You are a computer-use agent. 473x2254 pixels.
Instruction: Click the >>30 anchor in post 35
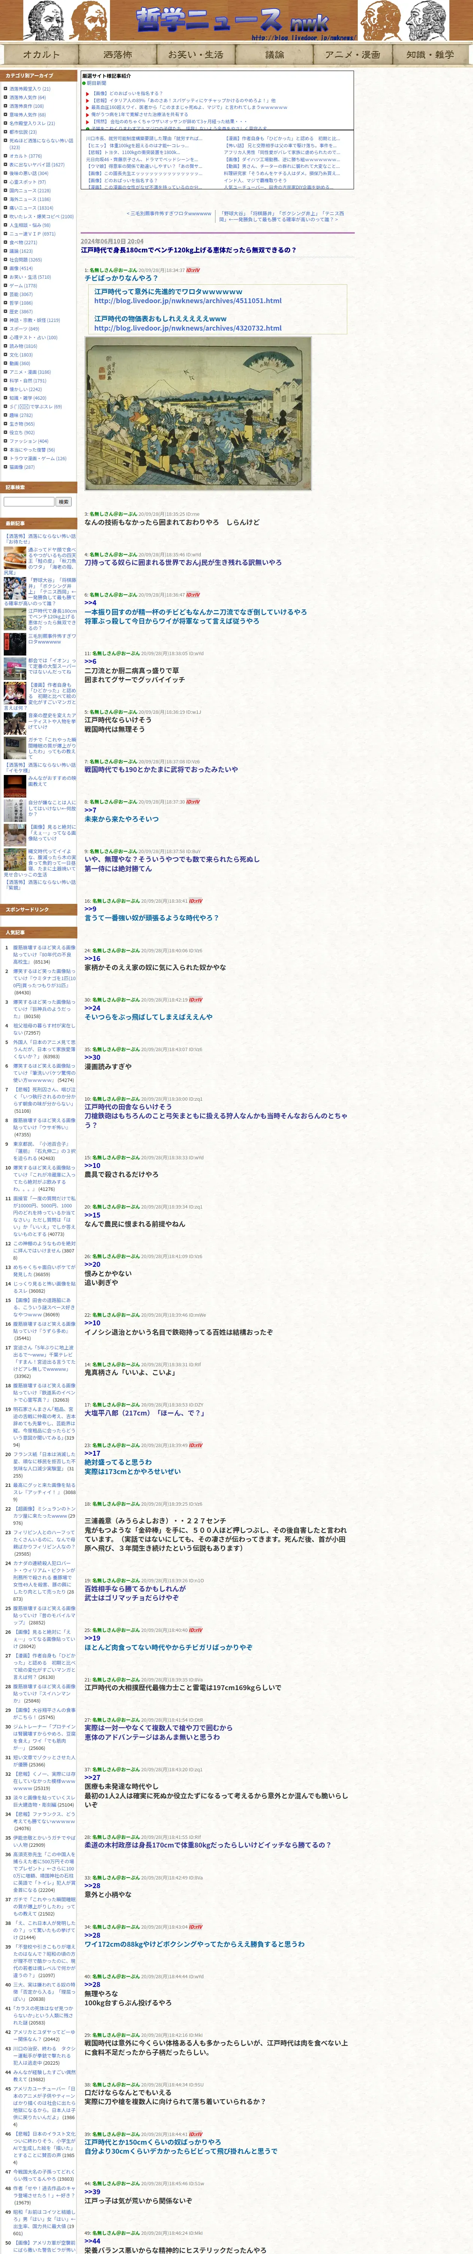pyautogui.click(x=92, y=1057)
